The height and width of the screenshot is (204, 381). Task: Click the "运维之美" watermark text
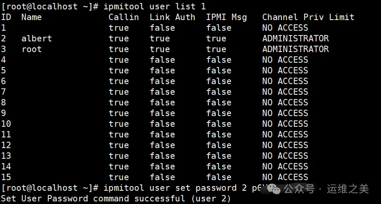coord(347,189)
